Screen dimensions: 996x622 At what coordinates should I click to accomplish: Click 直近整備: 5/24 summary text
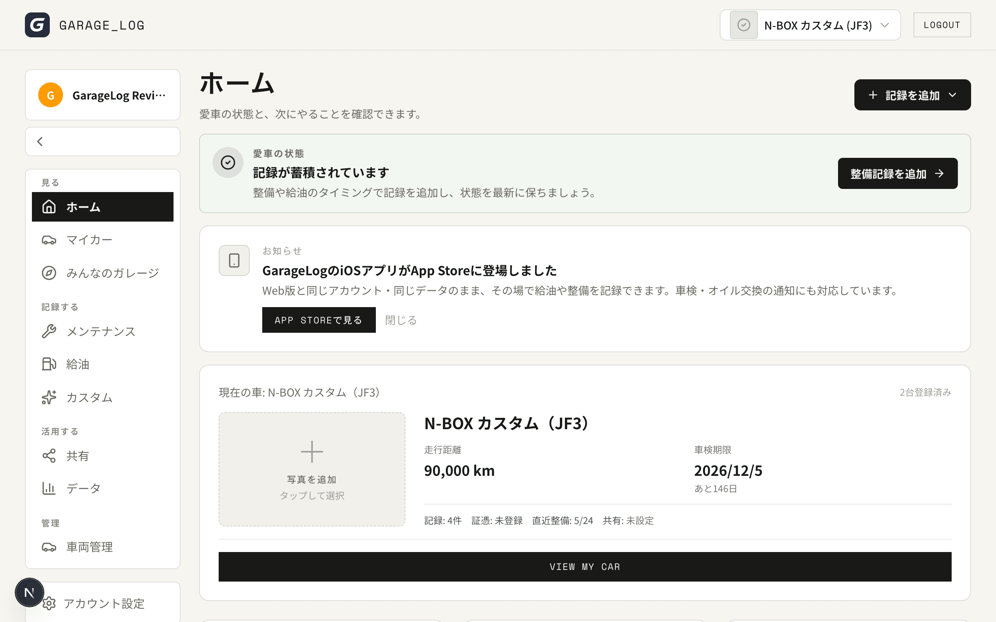pos(563,521)
